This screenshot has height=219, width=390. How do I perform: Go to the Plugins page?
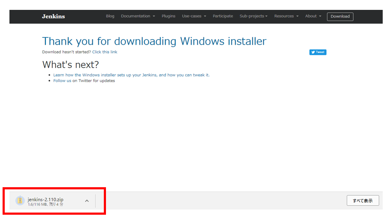click(x=168, y=16)
